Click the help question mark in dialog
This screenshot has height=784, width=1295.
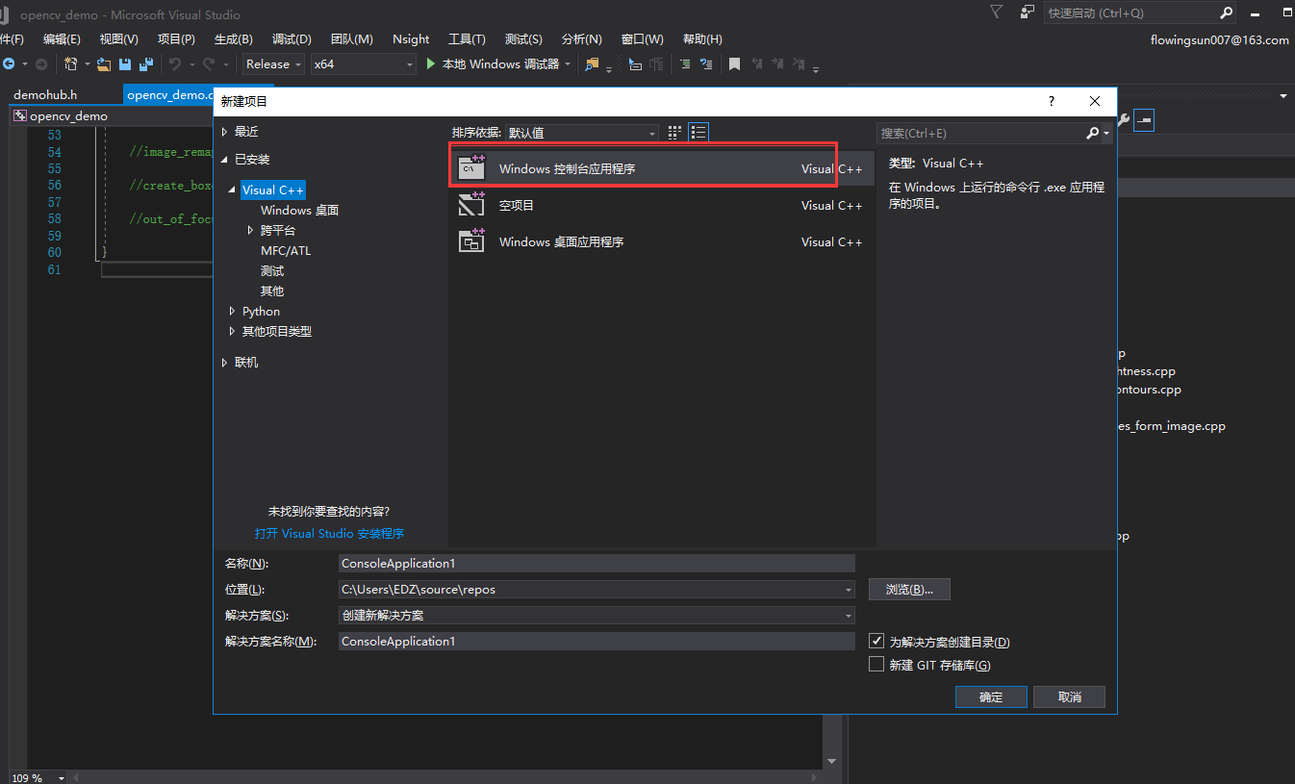[1051, 101]
